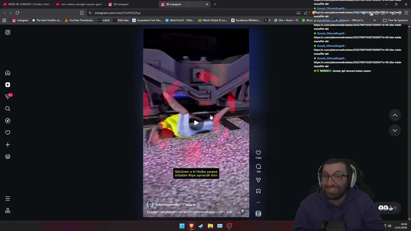411x231 pixels.
Task: Close the active Instagram tab
Action: pos(207,4)
